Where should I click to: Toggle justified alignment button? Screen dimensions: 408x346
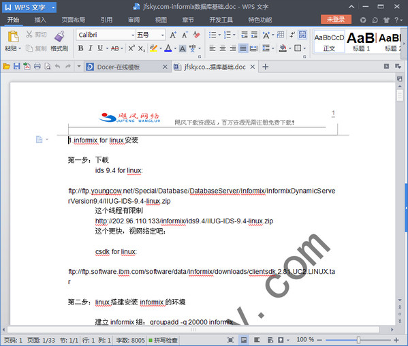click(243, 48)
